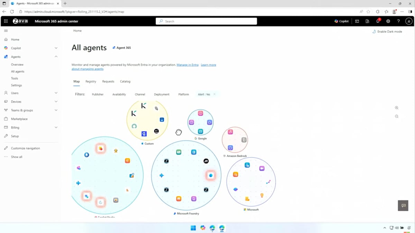Click Customize navigation in sidebar
415x233 pixels.
(25, 148)
